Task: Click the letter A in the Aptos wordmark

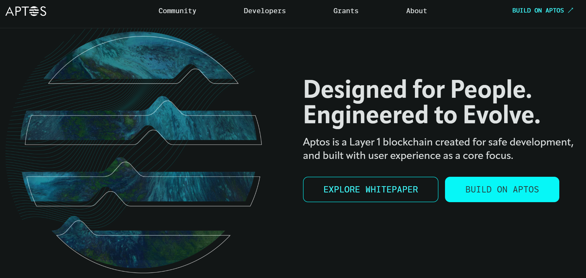Action: [10, 11]
